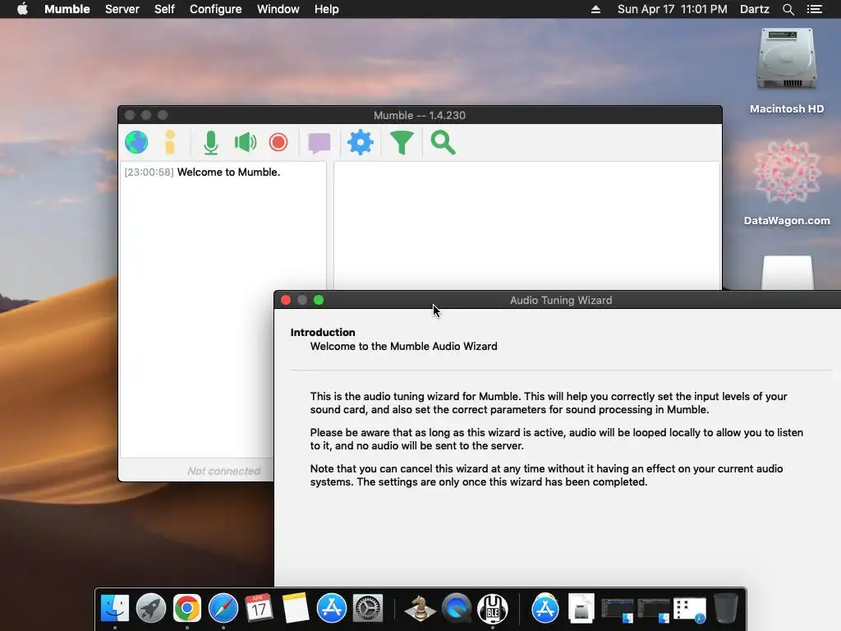
Task: Click the Introduction heading in the wizard
Action: (323, 332)
